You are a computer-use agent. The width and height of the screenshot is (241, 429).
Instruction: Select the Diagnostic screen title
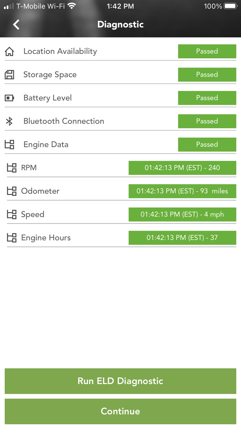[x=120, y=24]
